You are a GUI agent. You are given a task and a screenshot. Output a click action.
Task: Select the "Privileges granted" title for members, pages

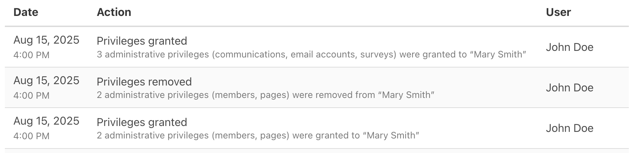[142, 122]
